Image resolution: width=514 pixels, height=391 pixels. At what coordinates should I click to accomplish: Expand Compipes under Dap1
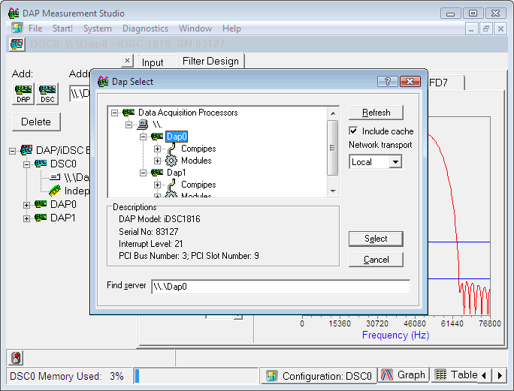[x=157, y=185]
